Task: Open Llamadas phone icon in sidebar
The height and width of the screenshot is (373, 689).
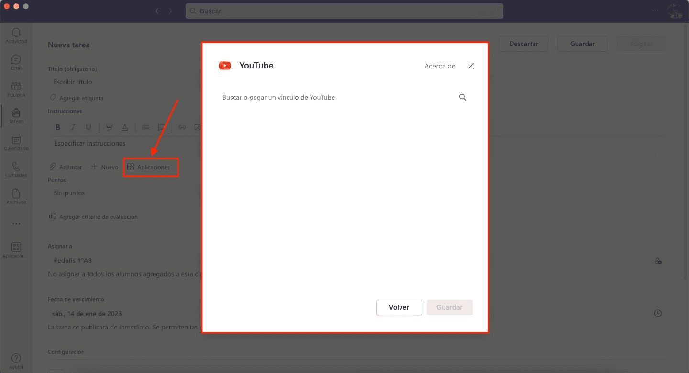Action: pyautogui.click(x=16, y=169)
